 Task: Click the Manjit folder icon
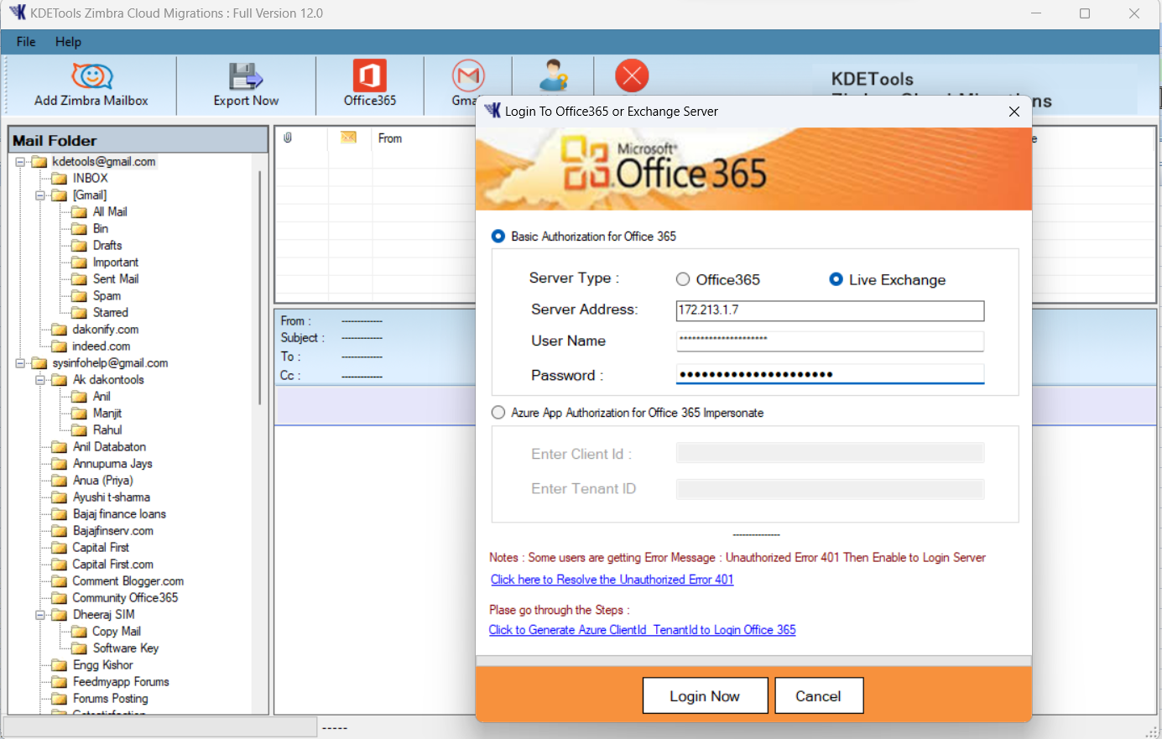pos(80,414)
